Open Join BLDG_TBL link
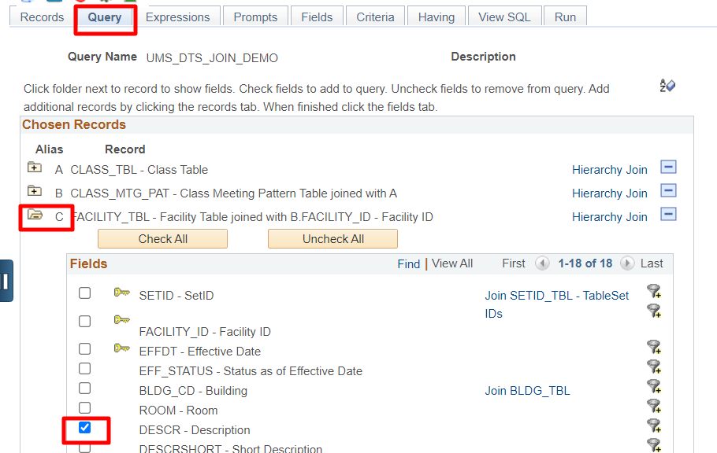This screenshot has height=453, width=717. click(527, 391)
